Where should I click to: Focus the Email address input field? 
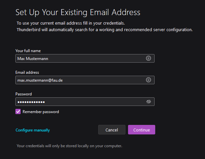[x=98, y=80]
